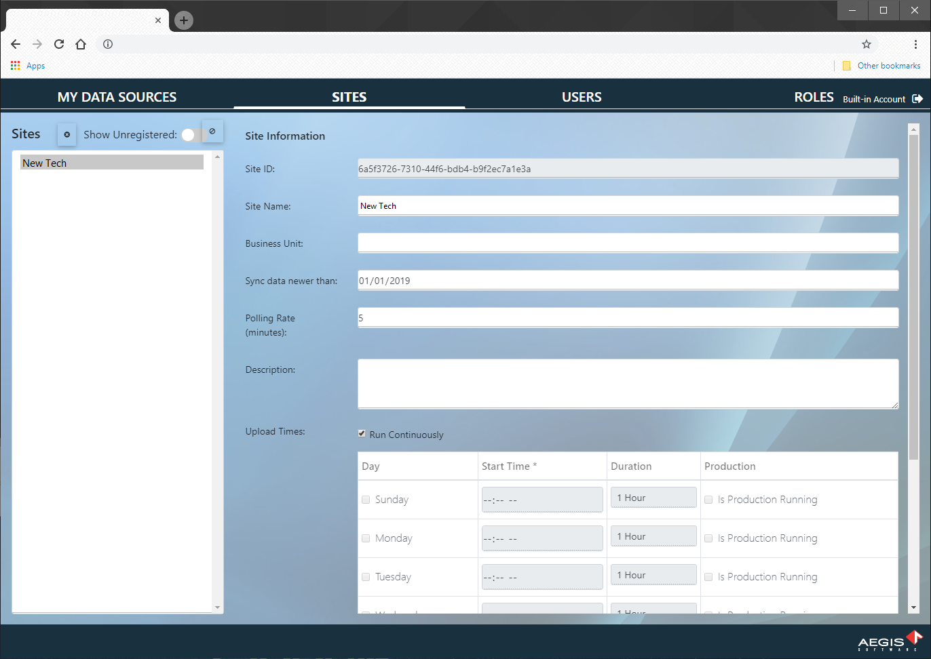The image size is (931, 659).
Task: Reload the current page
Action: pos(59,44)
